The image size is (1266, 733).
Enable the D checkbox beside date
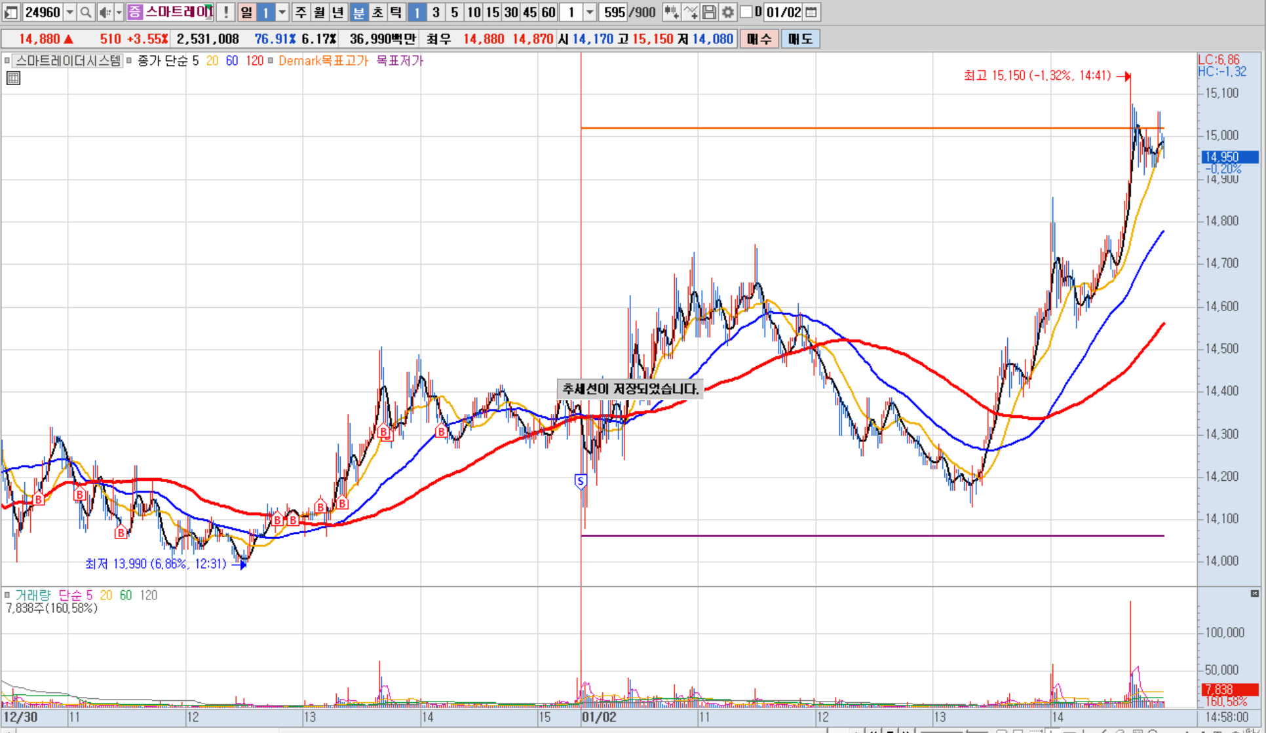click(x=746, y=12)
